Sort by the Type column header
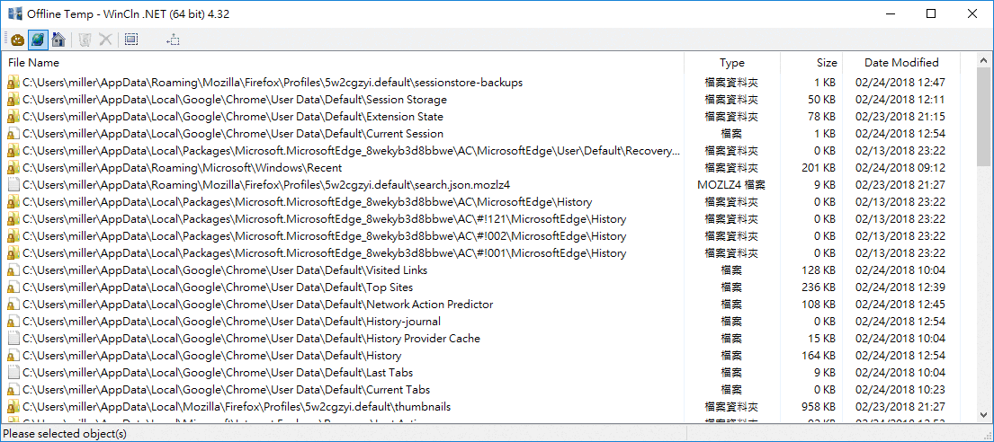The image size is (994, 442). pos(732,63)
